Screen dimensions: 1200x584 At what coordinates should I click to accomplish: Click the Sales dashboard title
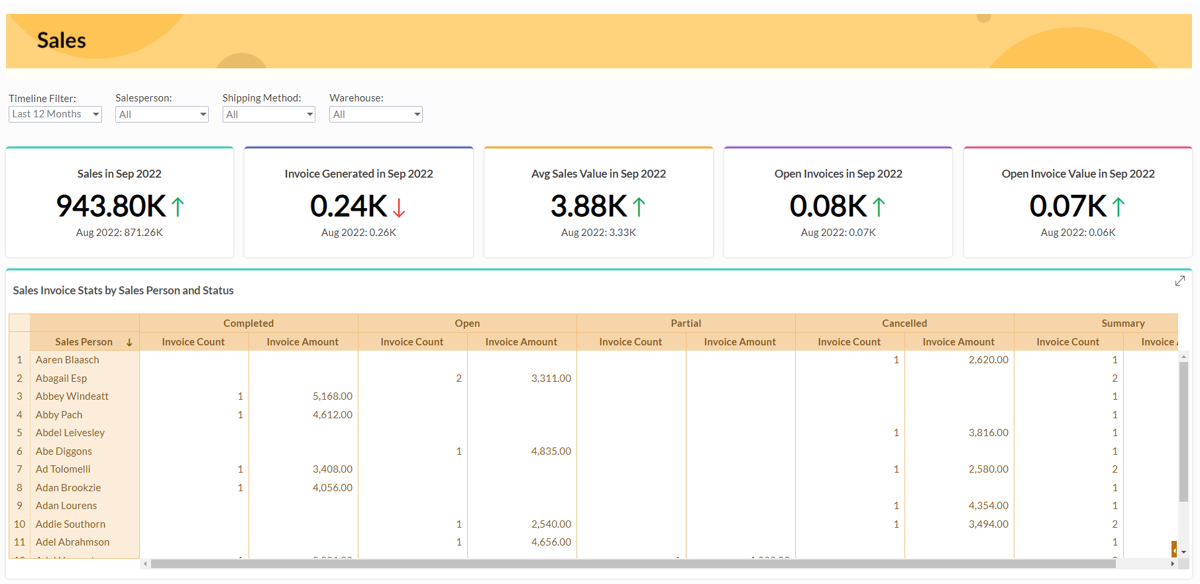(x=62, y=40)
